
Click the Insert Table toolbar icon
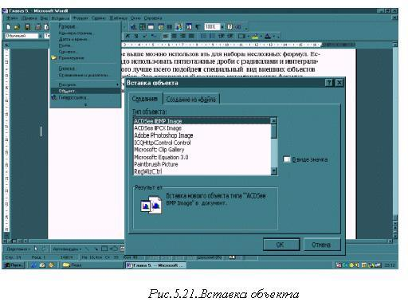151,27
